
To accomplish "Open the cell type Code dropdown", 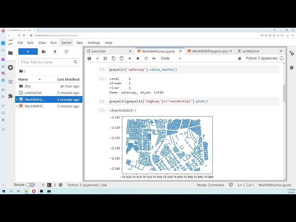I will (171, 59).
